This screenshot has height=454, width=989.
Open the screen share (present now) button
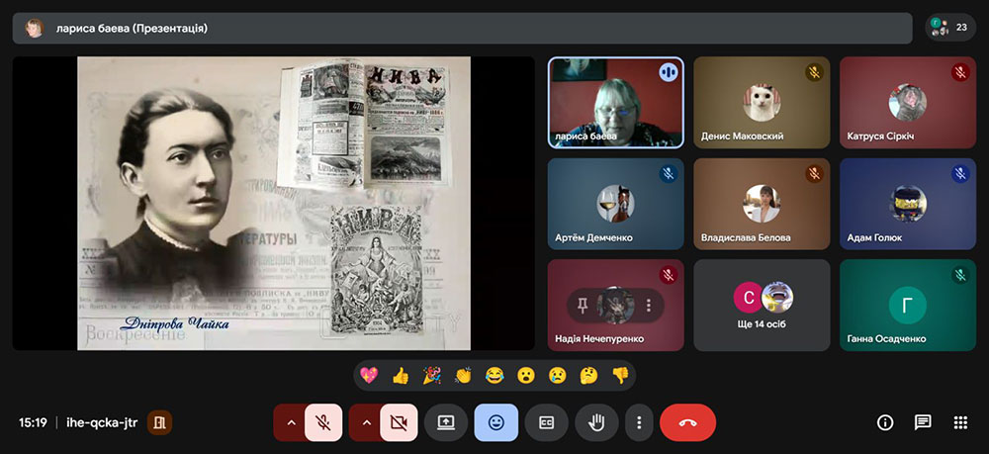(x=445, y=422)
